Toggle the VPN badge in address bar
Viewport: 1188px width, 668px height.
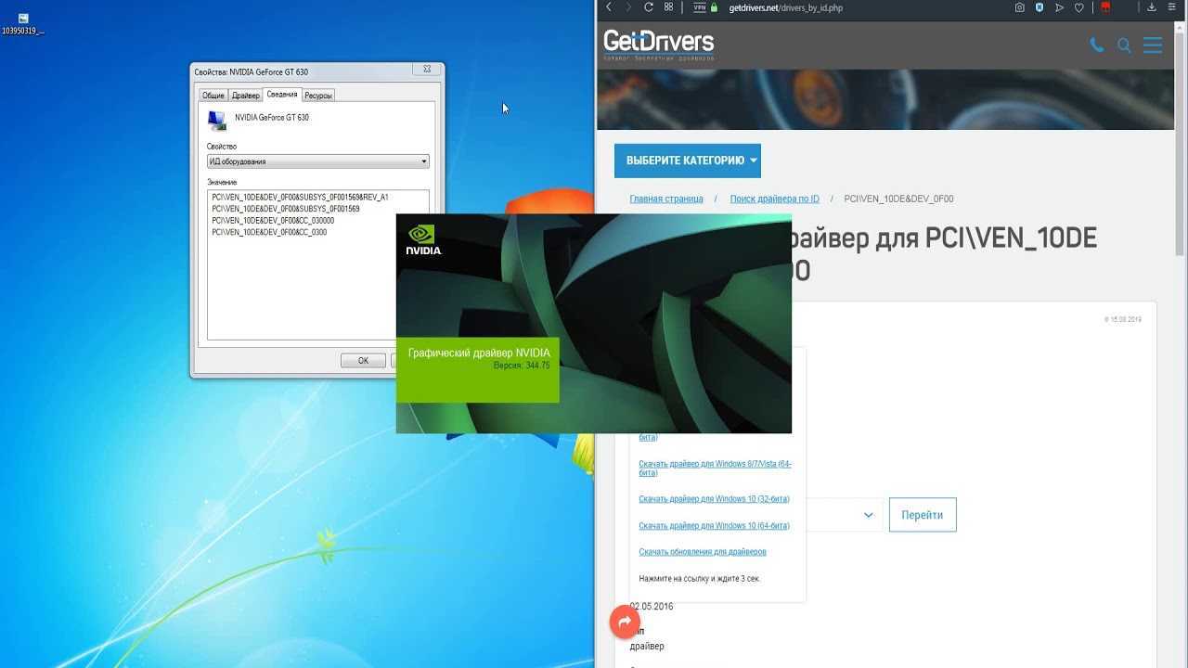pyautogui.click(x=700, y=7)
